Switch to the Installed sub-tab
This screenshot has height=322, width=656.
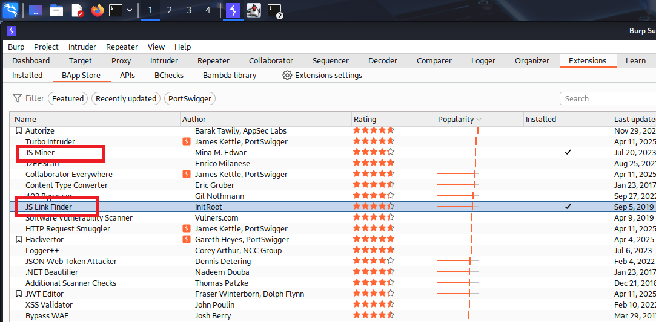pos(27,76)
